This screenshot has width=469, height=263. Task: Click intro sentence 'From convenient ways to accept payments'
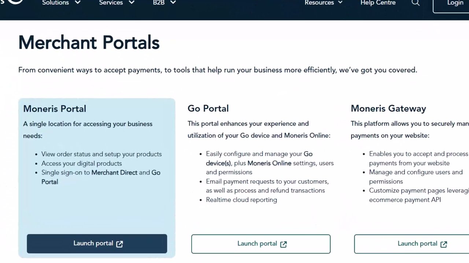pyautogui.click(x=218, y=70)
